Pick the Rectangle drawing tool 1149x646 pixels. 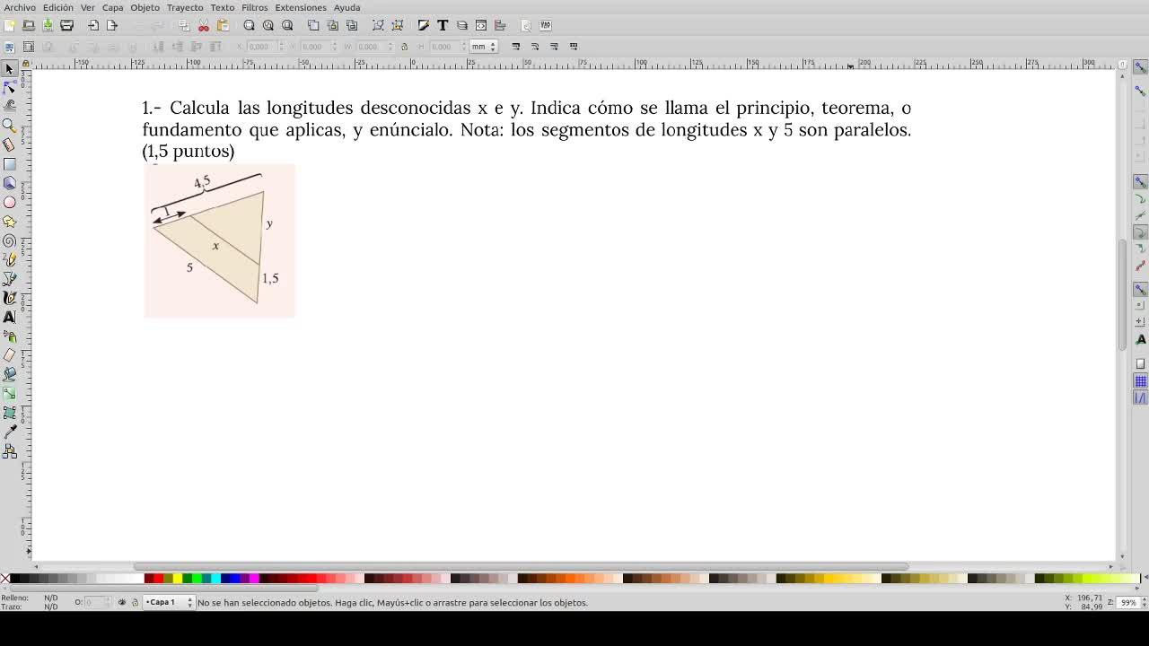pyautogui.click(x=10, y=164)
